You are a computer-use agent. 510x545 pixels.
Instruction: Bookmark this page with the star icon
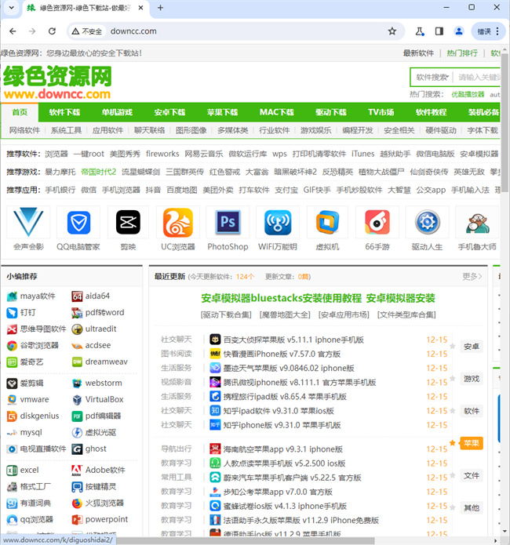pyautogui.click(x=392, y=31)
